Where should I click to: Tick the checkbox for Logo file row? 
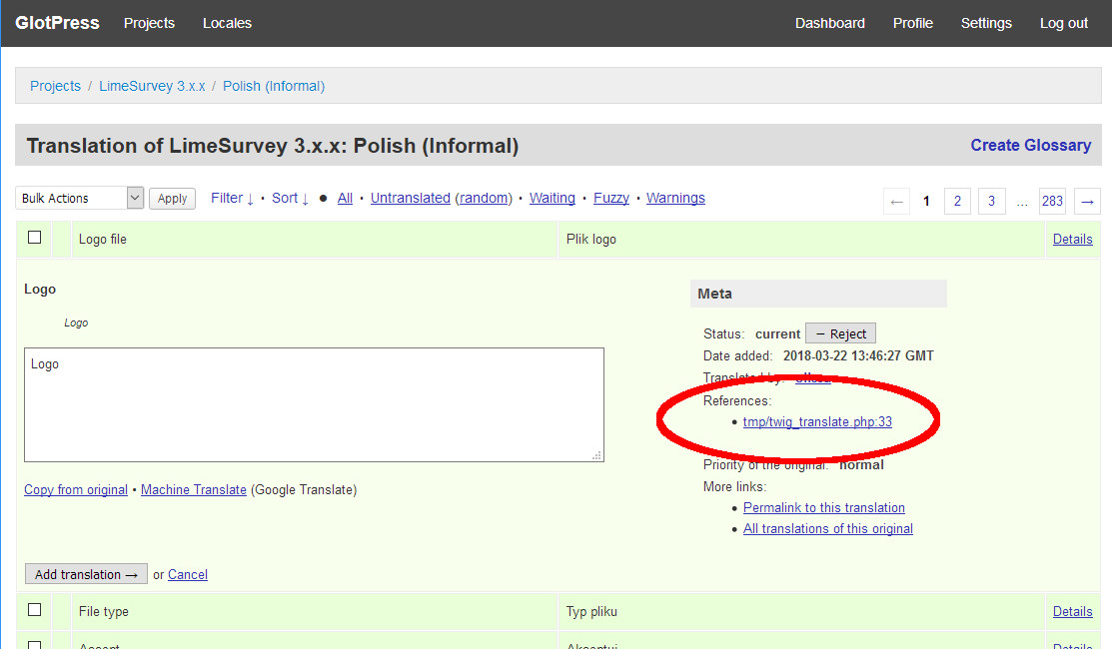coord(35,238)
